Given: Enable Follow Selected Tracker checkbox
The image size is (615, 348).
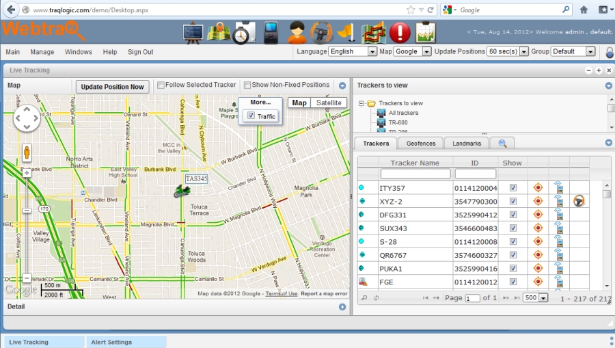Looking at the screenshot, I should click(x=161, y=85).
